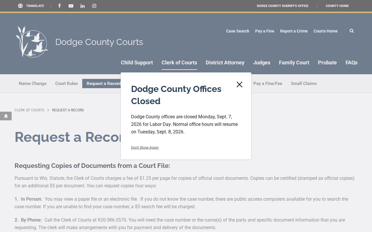Select the Name Change tab
372x232 pixels.
pos(33,84)
